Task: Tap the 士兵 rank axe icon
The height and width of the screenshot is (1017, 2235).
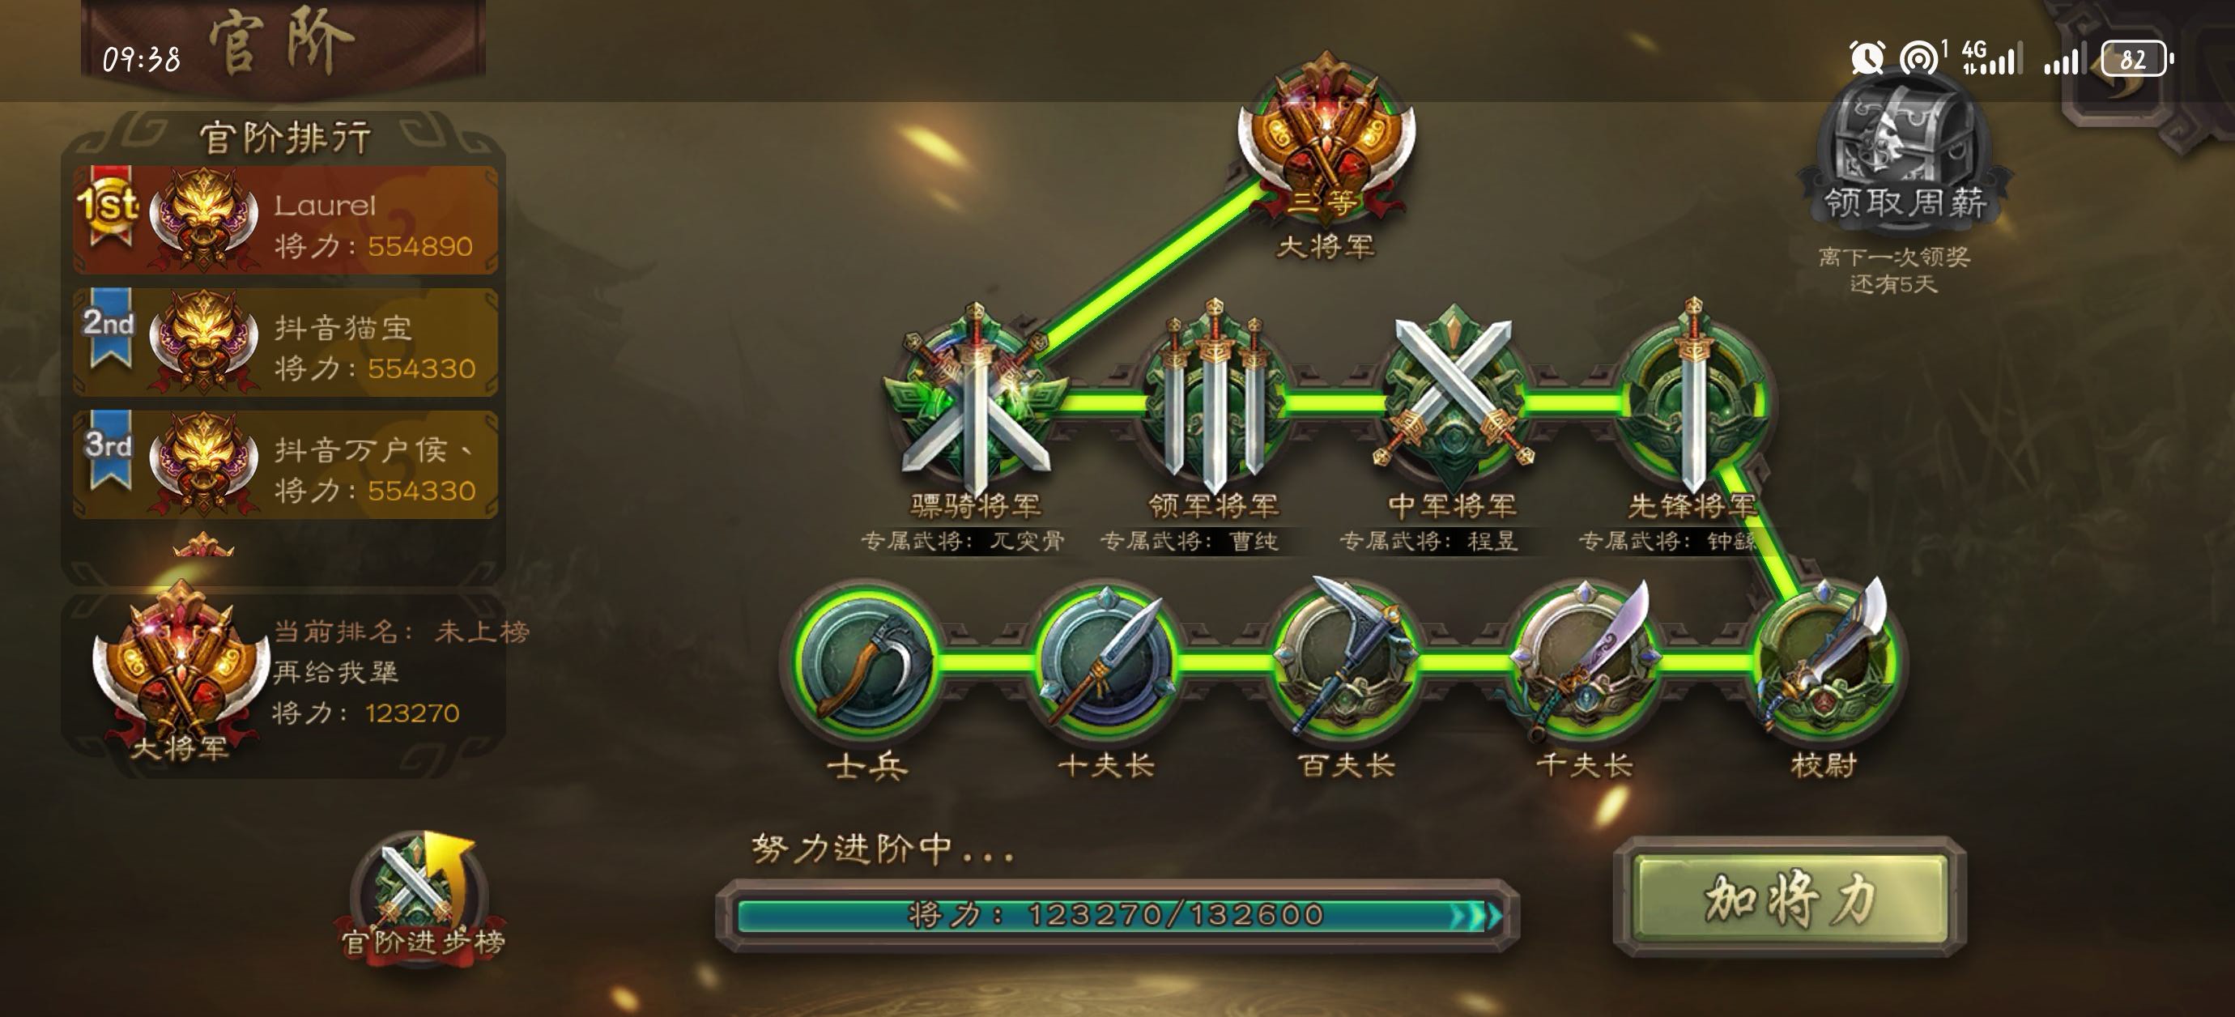Action: tap(867, 664)
